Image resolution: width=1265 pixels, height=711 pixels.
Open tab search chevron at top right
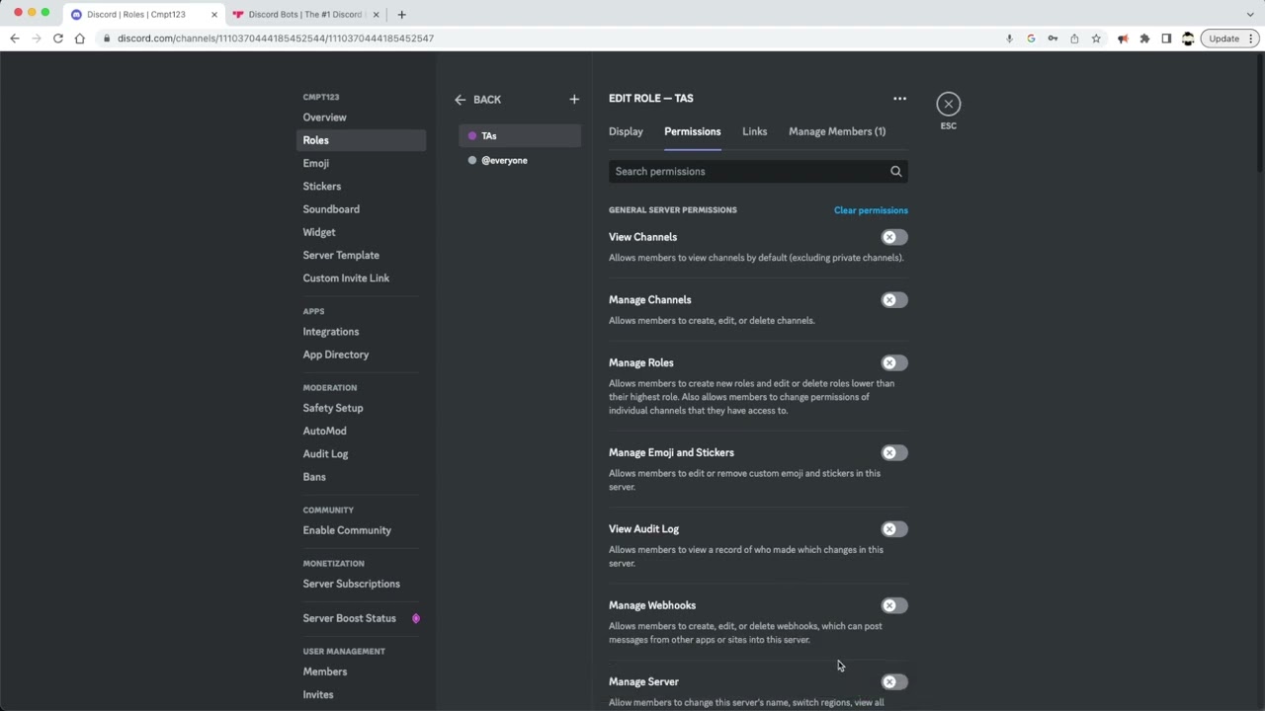pyautogui.click(x=1250, y=15)
